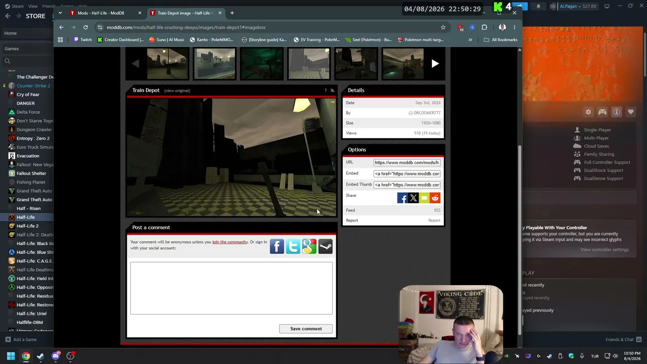Click the Steam game info icon
Screen dimensions: 647x364
point(617,112)
